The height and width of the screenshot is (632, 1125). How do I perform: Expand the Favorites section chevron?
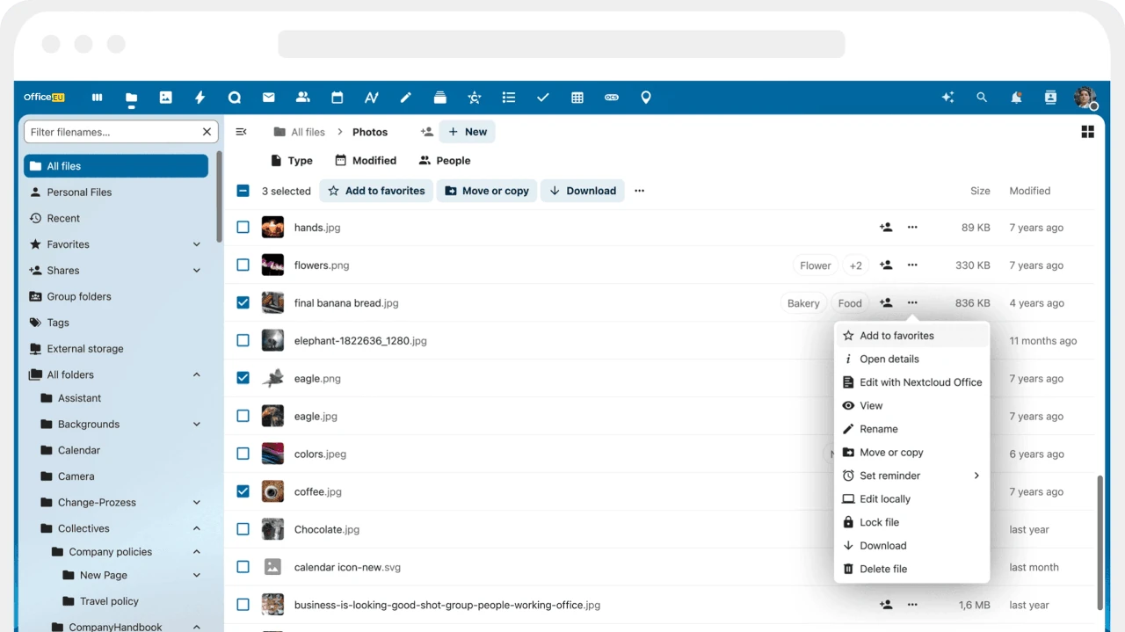click(197, 244)
